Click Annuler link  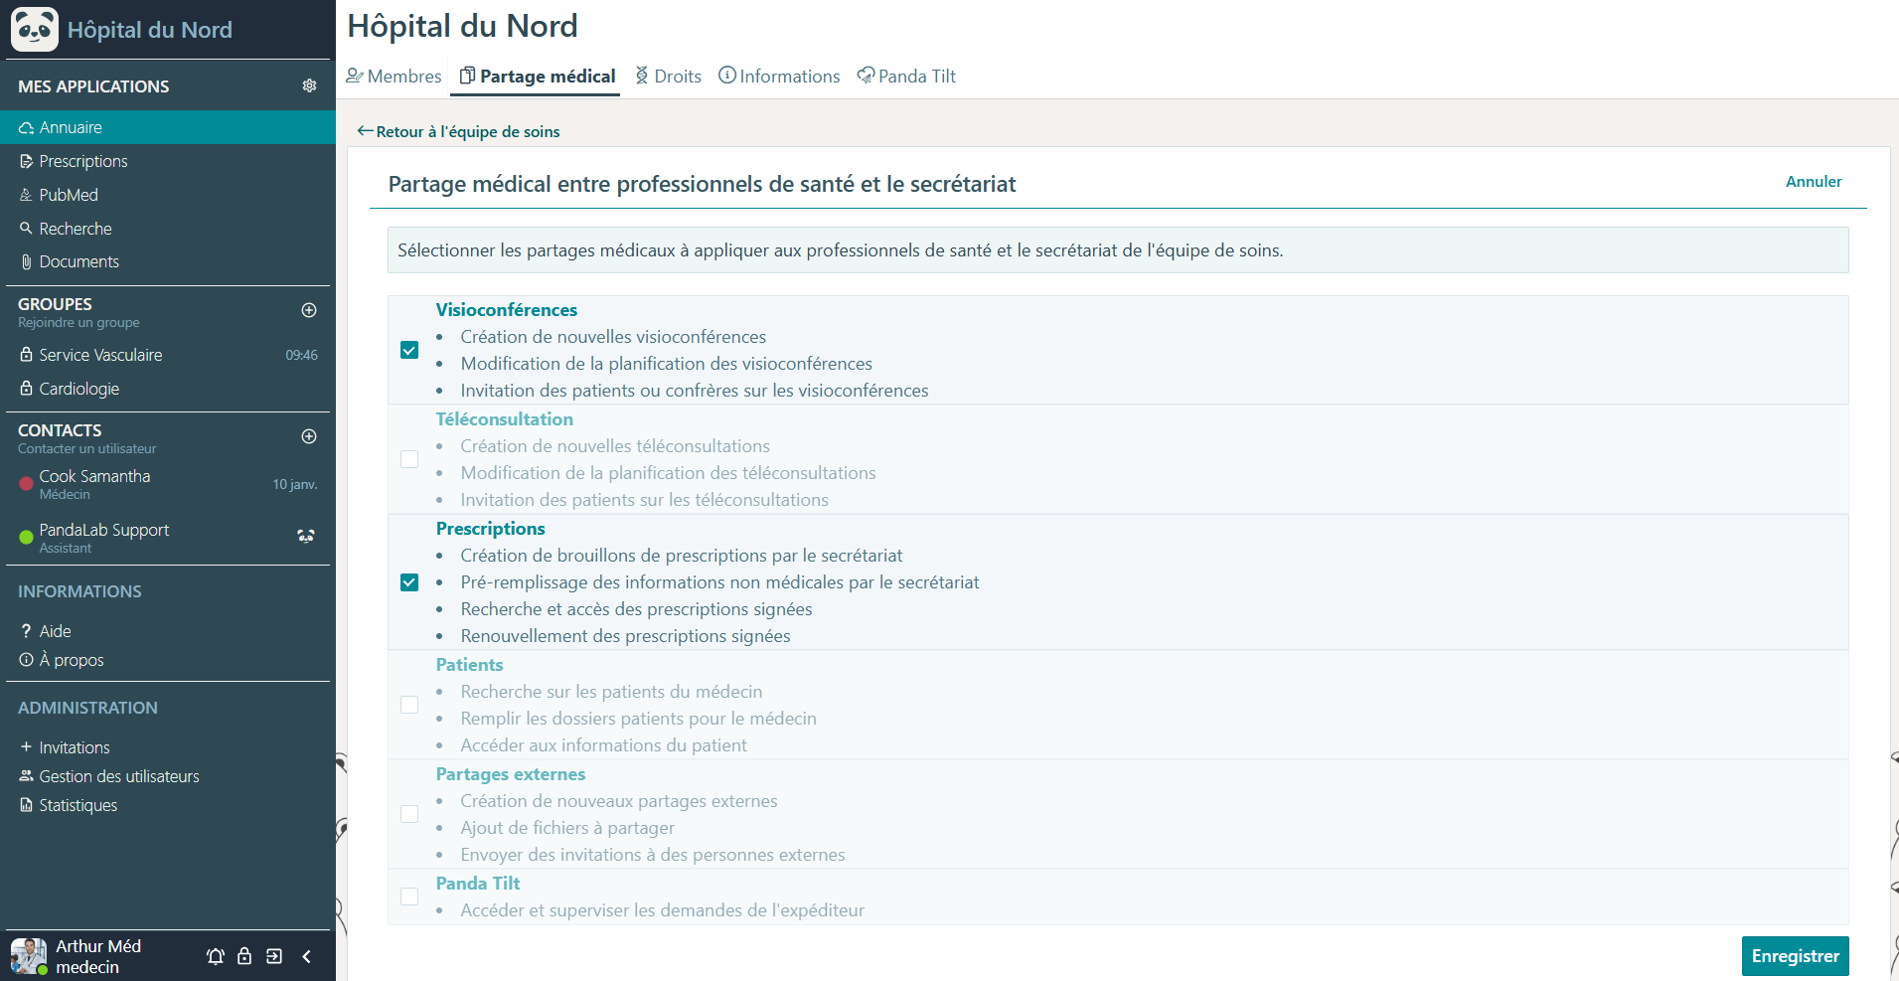click(1814, 182)
